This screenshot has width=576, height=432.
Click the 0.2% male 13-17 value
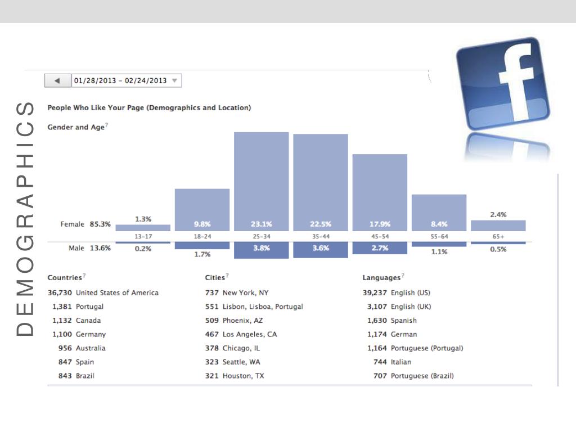[143, 249]
